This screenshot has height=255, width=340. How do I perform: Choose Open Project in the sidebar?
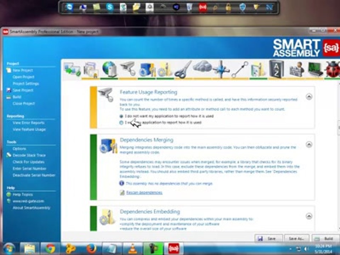coord(23,77)
